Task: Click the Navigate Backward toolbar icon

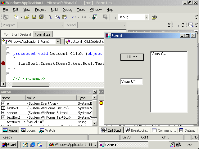Action: [x=95, y=17]
